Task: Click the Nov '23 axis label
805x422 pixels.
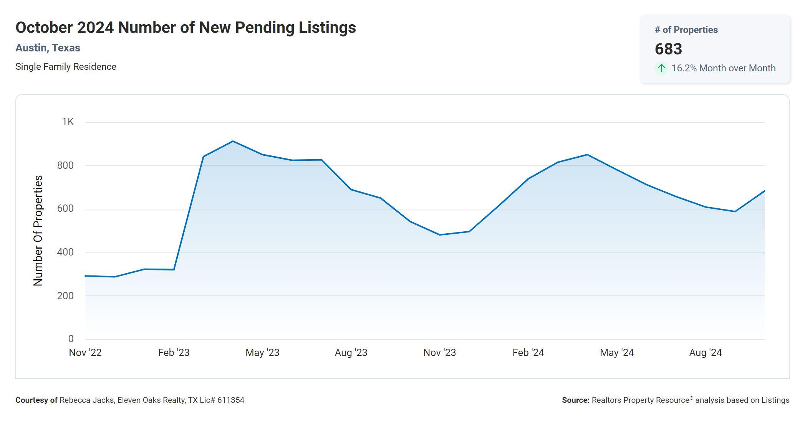Action: coord(439,353)
